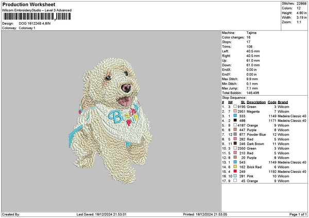
Task: Select 'Wilcom EmbroideryStudio – Level 3 Advanced' text
Action: tap(37, 10)
